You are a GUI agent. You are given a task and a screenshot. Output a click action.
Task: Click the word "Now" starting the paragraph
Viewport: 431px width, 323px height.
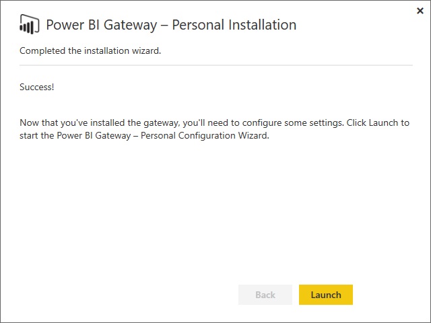click(x=30, y=123)
